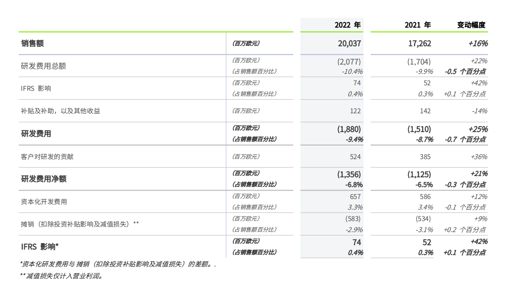Select the '-0.3 个百分点' cell
The width and height of the screenshot is (511, 297).
coord(465,185)
